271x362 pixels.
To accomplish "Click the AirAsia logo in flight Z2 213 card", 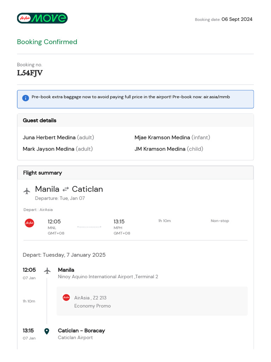I will 66,298.
